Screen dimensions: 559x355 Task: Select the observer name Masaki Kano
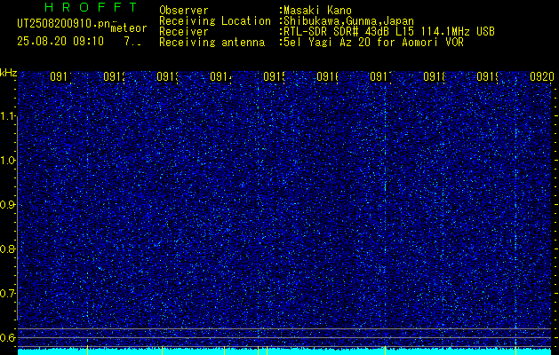click(x=317, y=11)
